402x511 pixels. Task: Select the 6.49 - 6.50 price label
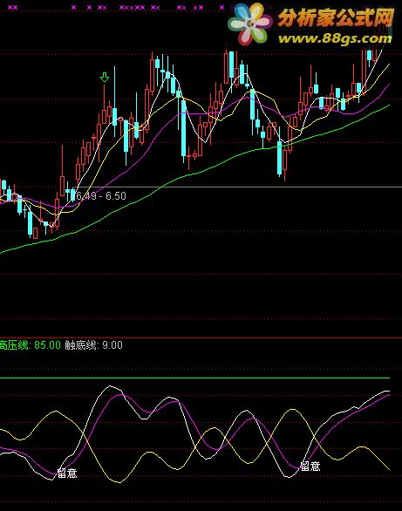(100, 195)
